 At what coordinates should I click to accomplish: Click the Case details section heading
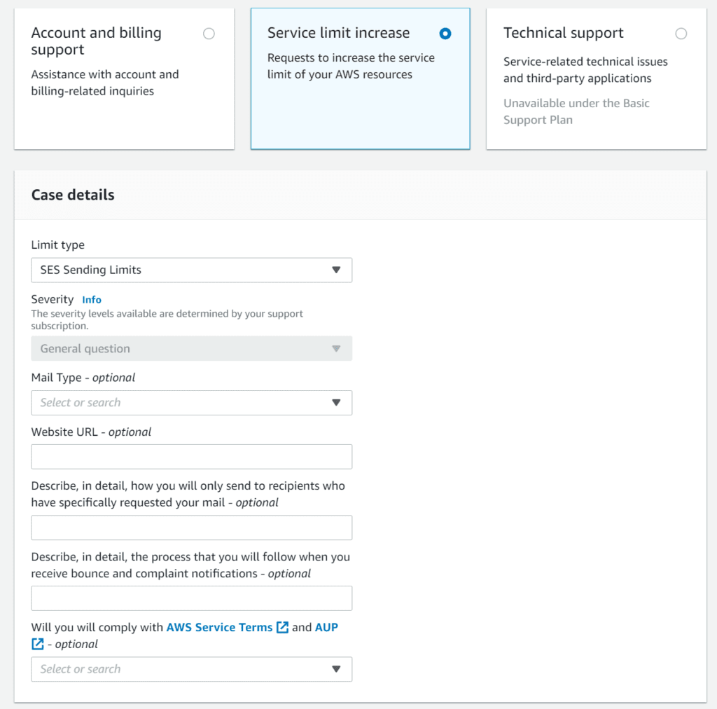pos(73,195)
